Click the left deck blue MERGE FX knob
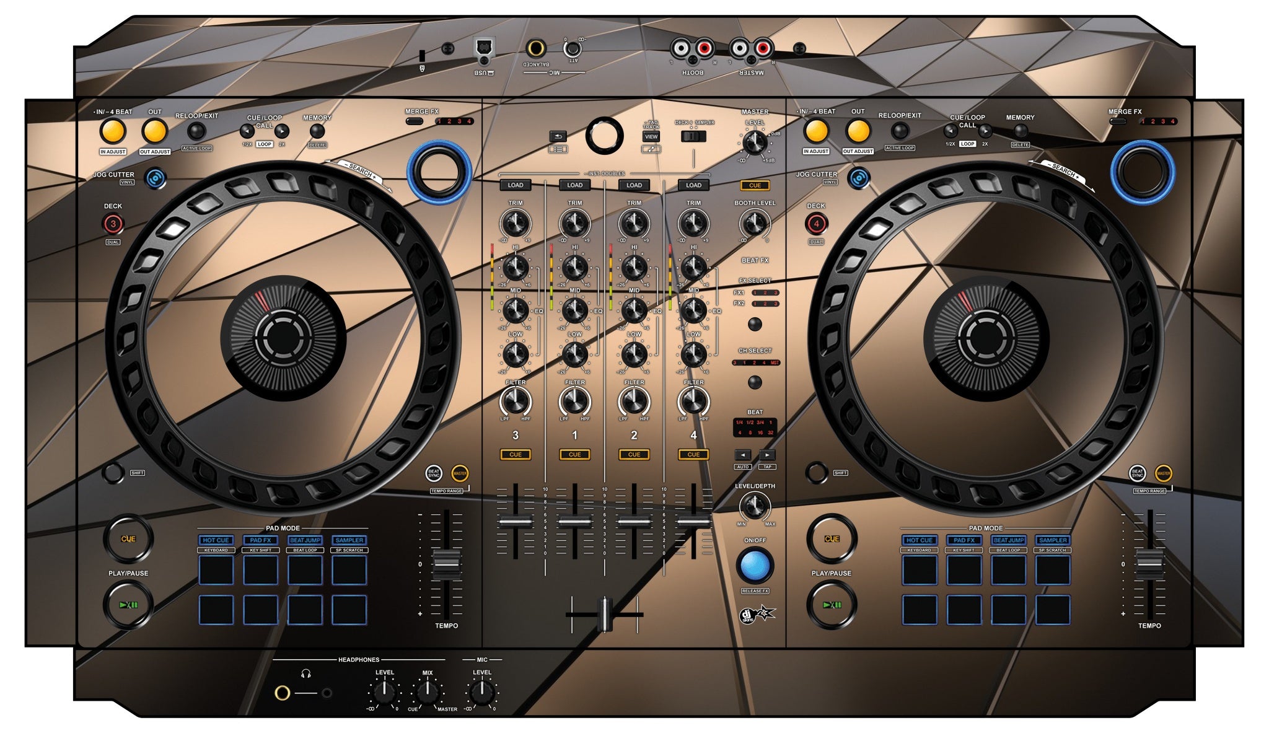 pos(439,172)
